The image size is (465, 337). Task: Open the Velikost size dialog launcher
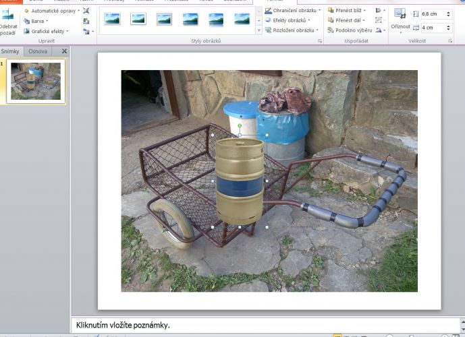[x=450, y=41]
